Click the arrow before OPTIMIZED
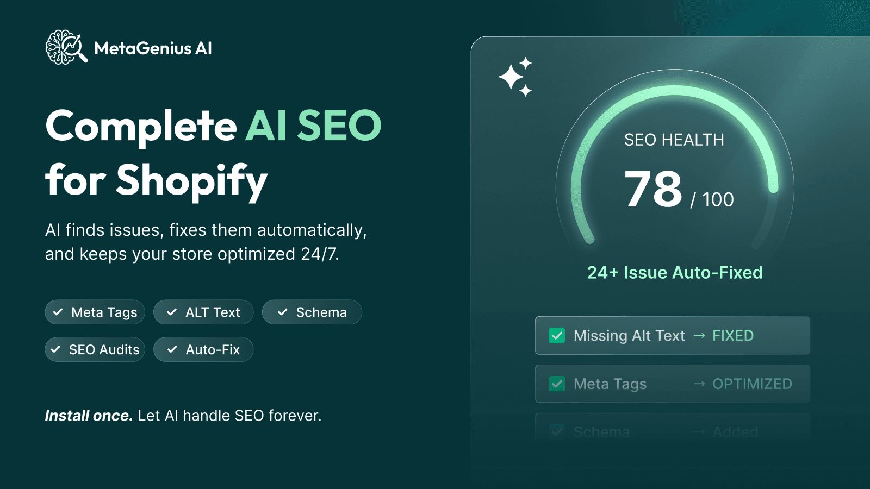 click(x=699, y=384)
